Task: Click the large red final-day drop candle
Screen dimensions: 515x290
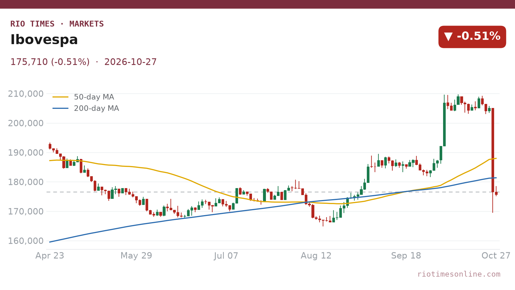Action: [x=493, y=150]
